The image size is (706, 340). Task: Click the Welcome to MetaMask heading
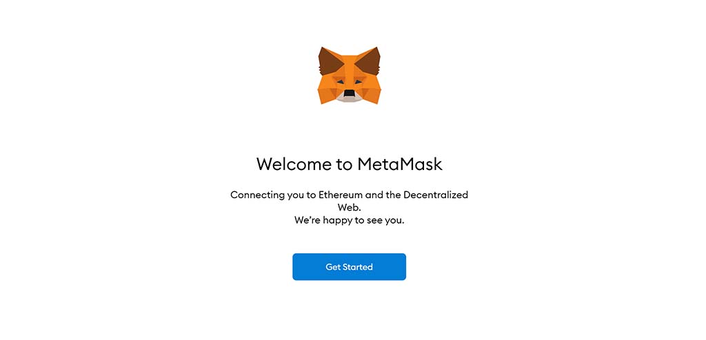tap(349, 164)
